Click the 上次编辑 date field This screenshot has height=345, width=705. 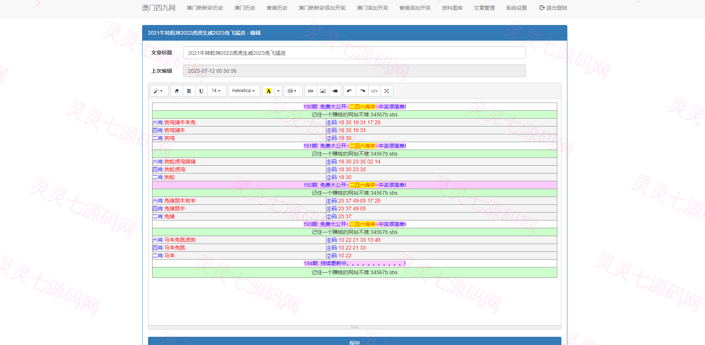[x=354, y=71]
